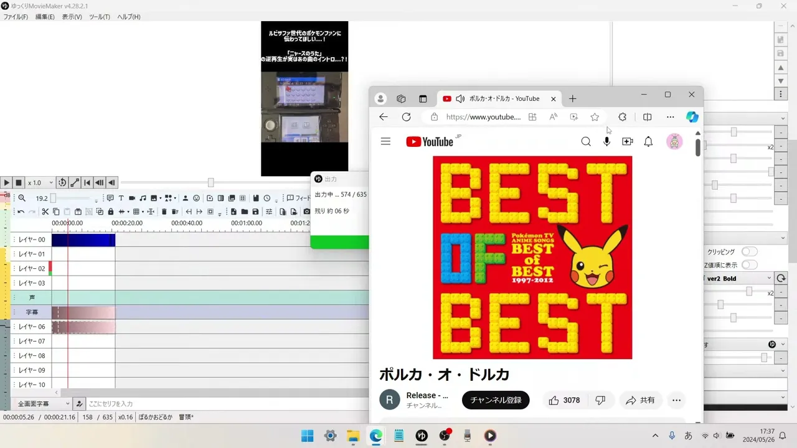
Task: Click YouTube voice search microphone
Action: [606, 141]
